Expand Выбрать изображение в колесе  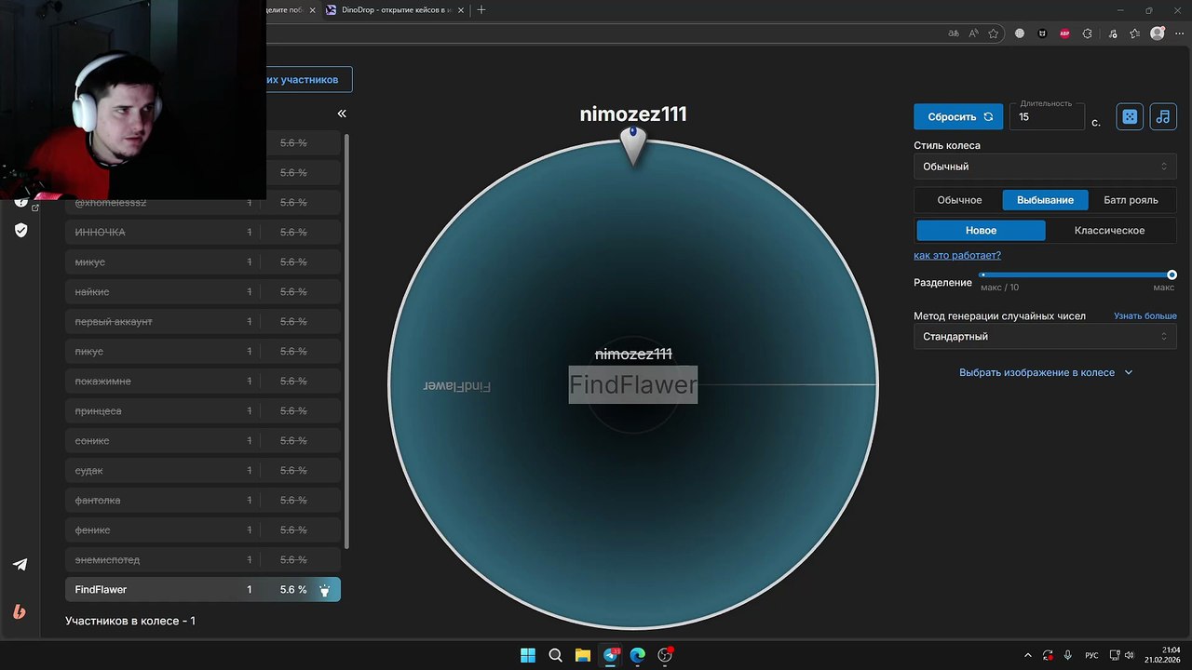pyautogui.click(x=1046, y=372)
